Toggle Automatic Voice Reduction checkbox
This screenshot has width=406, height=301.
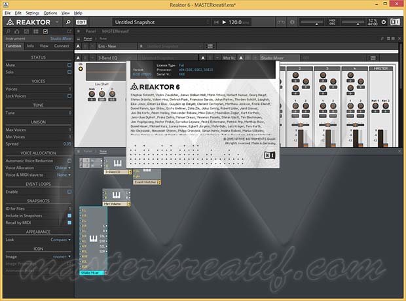point(69,161)
